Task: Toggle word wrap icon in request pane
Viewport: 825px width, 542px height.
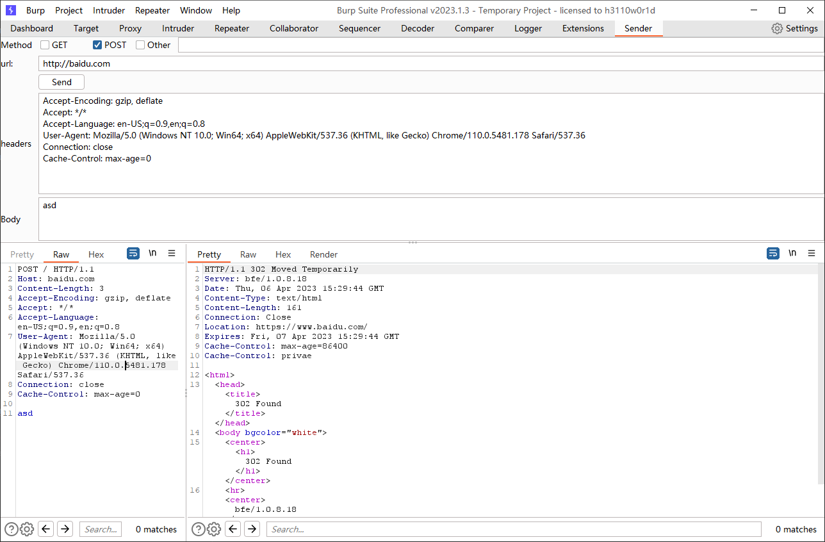Action: click(x=133, y=253)
